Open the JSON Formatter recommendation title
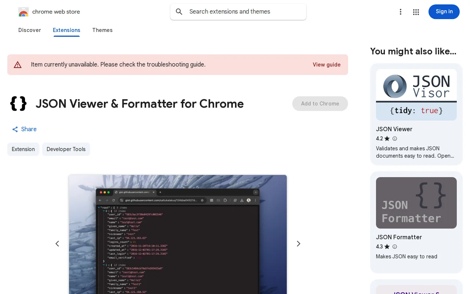The width and height of the screenshot is (470, 294). 399,237
